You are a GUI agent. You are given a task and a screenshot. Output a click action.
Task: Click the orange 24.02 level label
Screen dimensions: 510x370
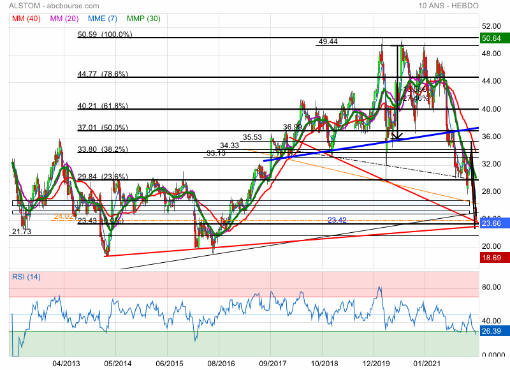coord(63,216)
